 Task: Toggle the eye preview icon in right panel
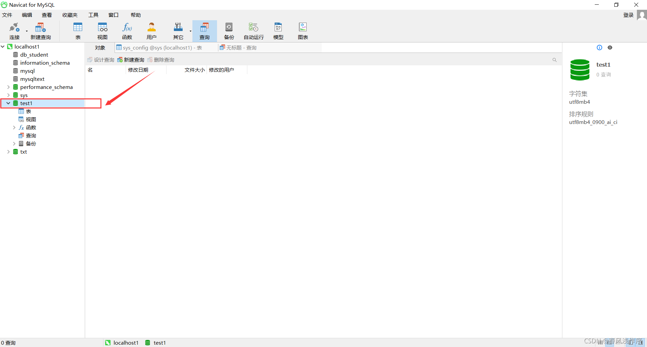pos(610,48)
